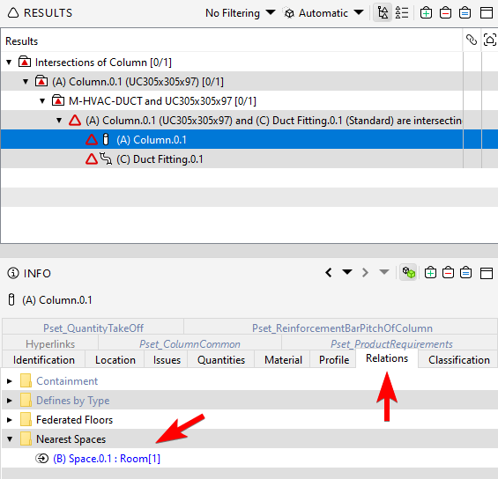Image resolution: width=498 pixels, height=479 pixels.
Task: Go back in Info history
Action: [329, 272]
